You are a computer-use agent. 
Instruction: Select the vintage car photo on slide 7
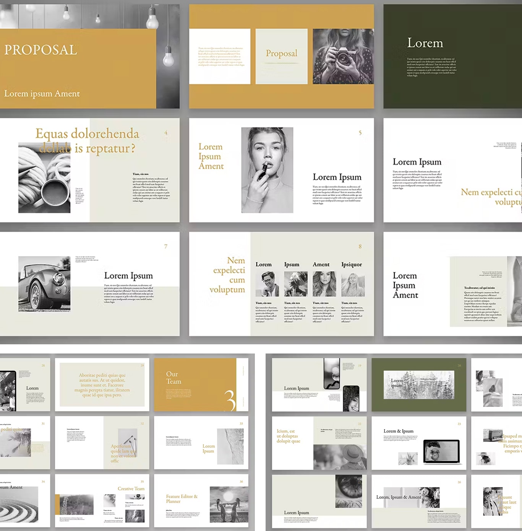[x=44, y=283]
